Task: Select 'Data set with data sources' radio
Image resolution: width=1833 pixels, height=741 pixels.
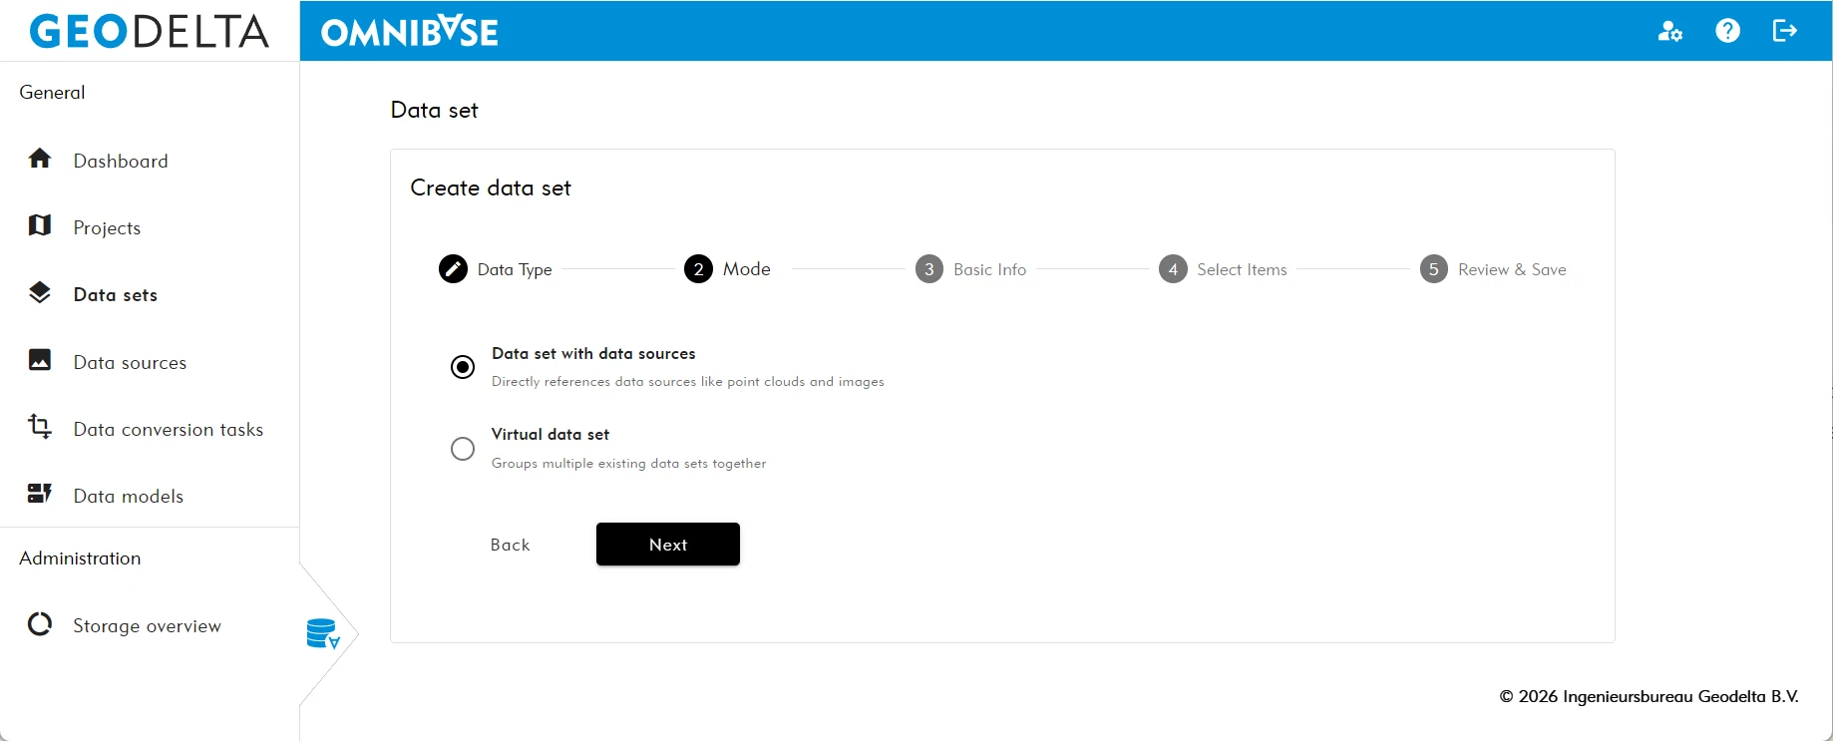Action: click(463, 367)
